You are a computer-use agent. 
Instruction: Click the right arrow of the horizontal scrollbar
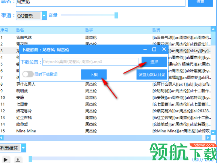208,138
